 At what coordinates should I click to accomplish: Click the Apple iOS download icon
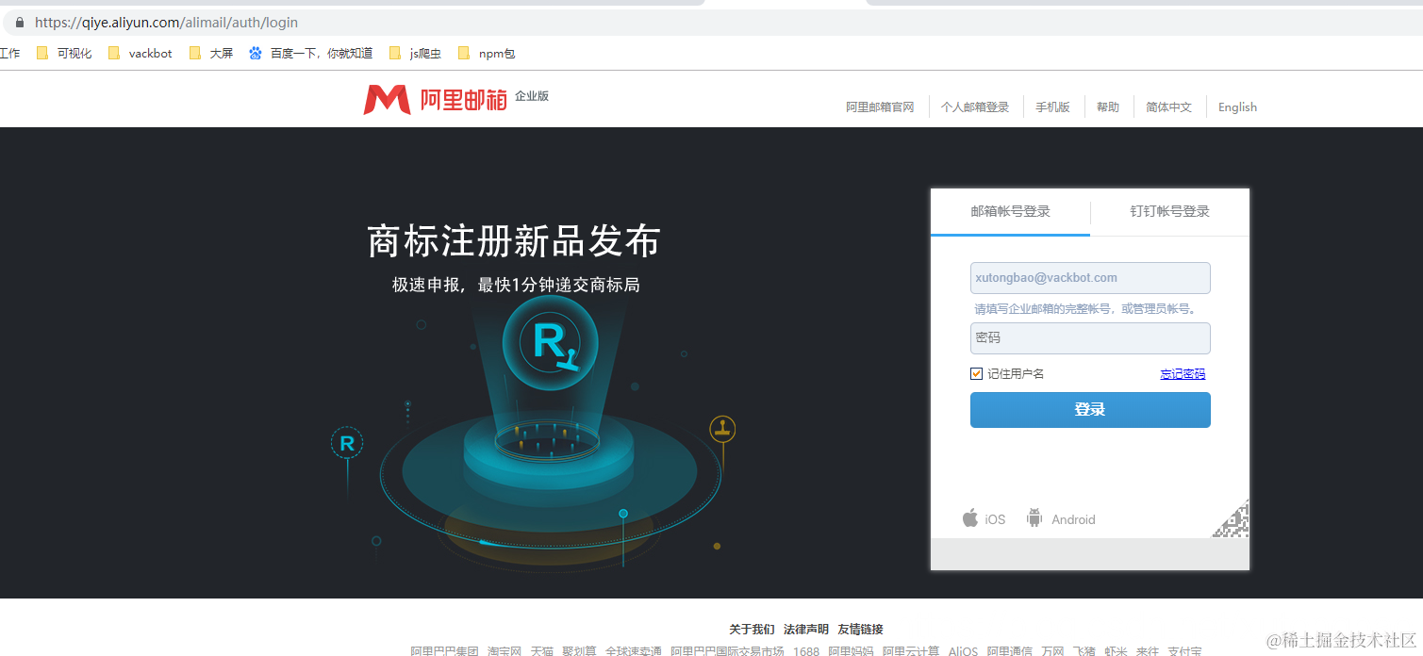pyautogui.click(x=970, y=517)
